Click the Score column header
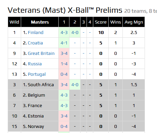The image size is (157, 133). click(x=101, y=22)
